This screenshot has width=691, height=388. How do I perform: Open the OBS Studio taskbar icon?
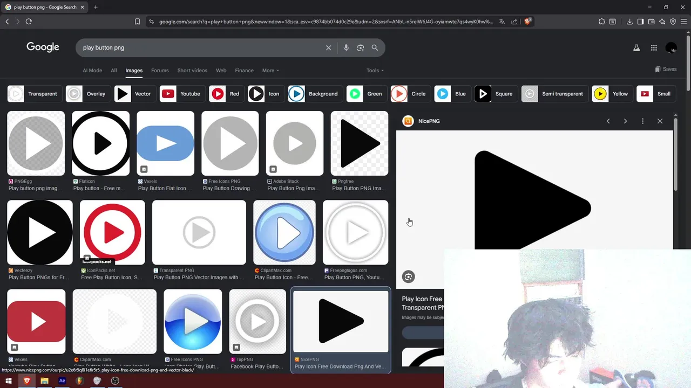click(x=115, y=380)
